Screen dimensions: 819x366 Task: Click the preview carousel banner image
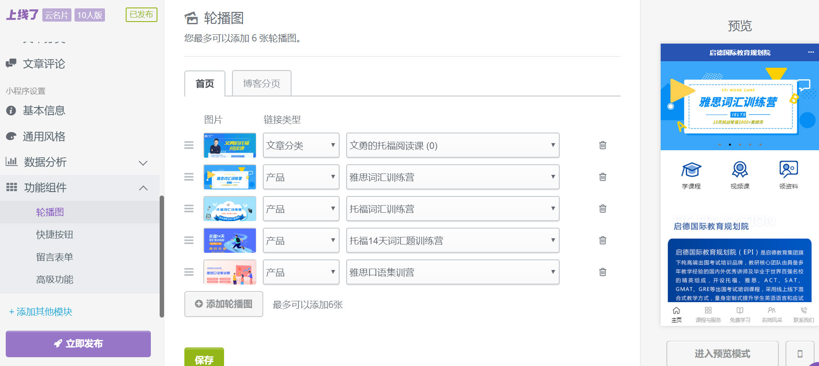tap(740, 106)
